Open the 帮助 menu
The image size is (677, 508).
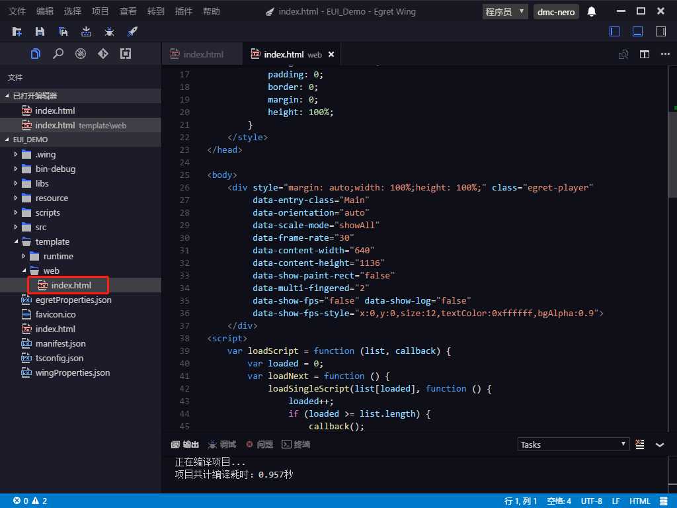coord(212,12)
